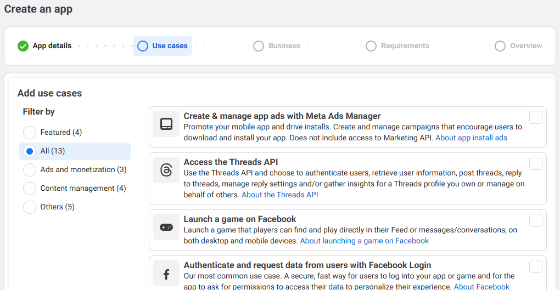Select Content management (4) filter
The width and height of the screenshot is (560, 290).
point(30,189)
